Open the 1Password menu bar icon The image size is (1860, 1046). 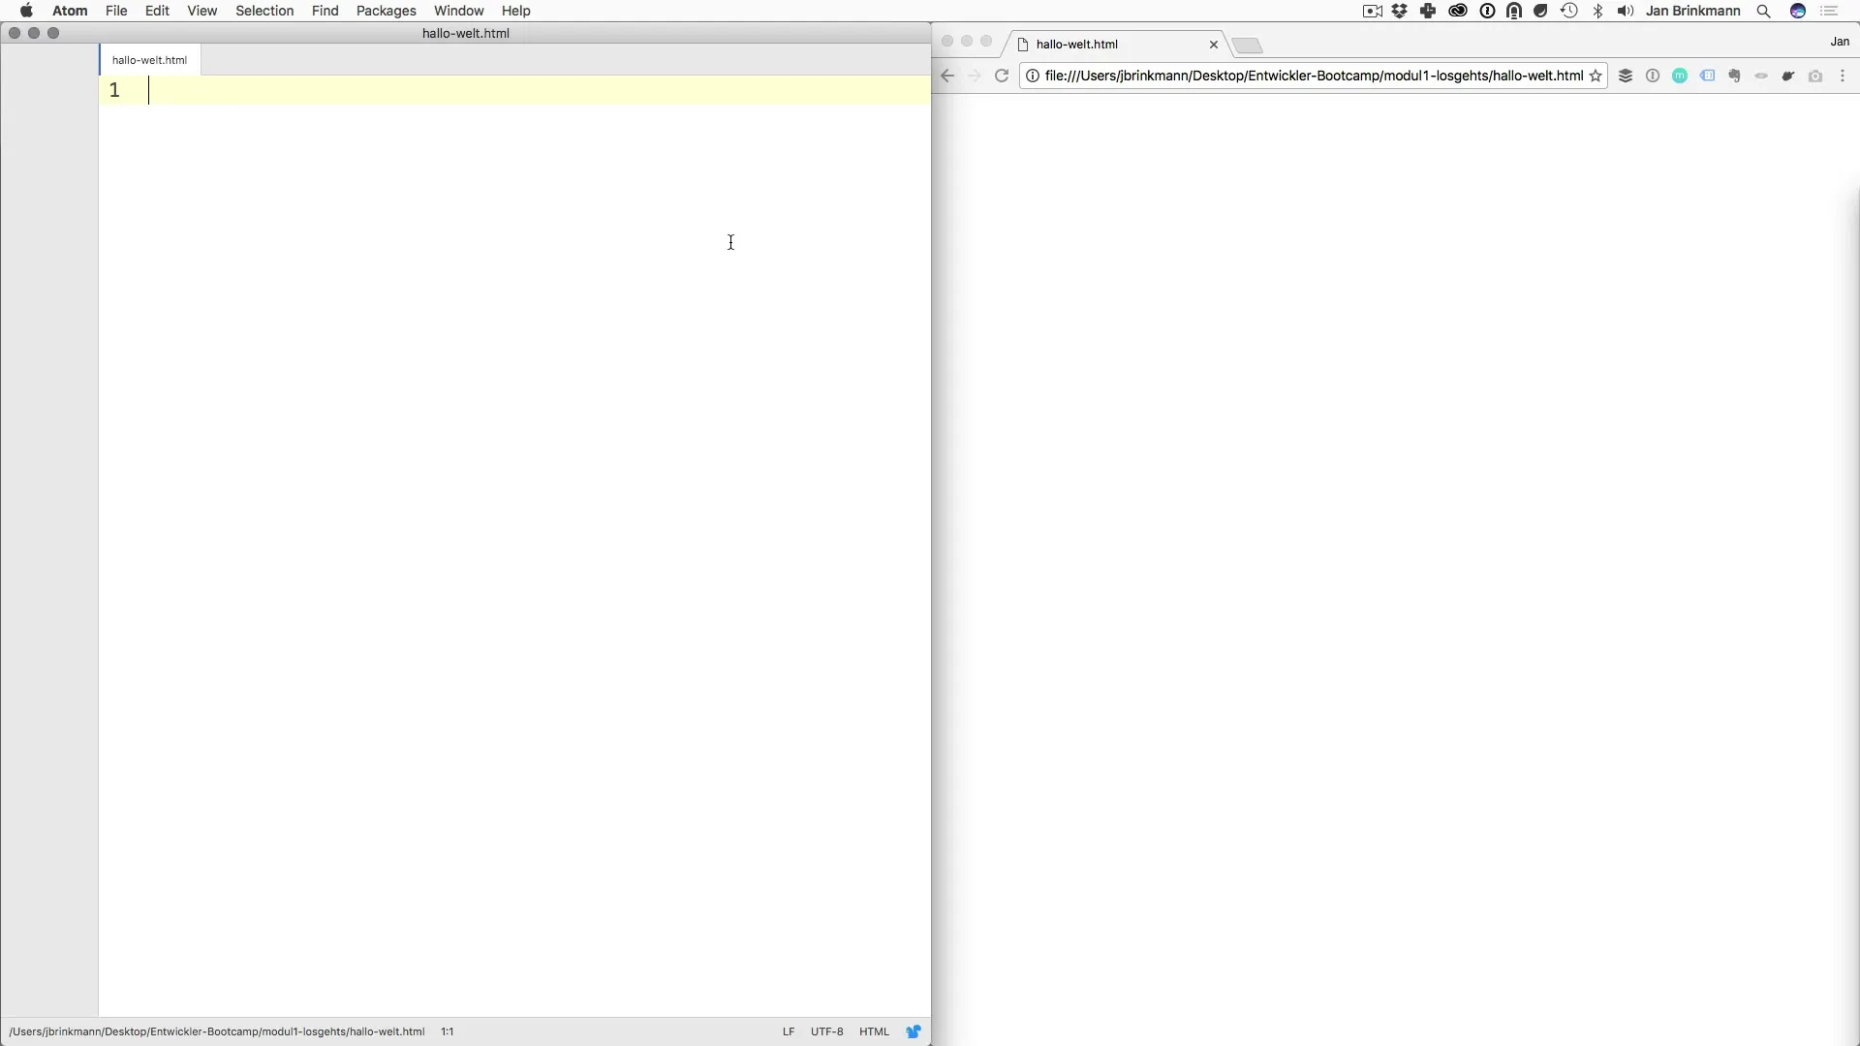[1487, 11]
